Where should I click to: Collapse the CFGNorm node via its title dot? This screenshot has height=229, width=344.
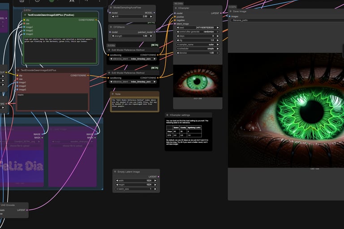pyautogui.click(x=111, y=27)
